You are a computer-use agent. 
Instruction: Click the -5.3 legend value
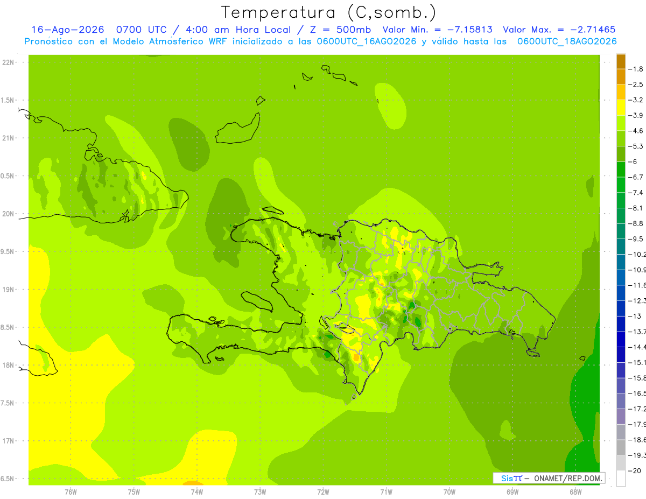[x=636, y=146]
